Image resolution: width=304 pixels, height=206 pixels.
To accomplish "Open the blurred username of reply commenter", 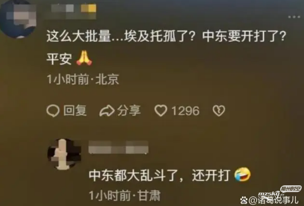I will pyautogui.click(x=118, y=147).
